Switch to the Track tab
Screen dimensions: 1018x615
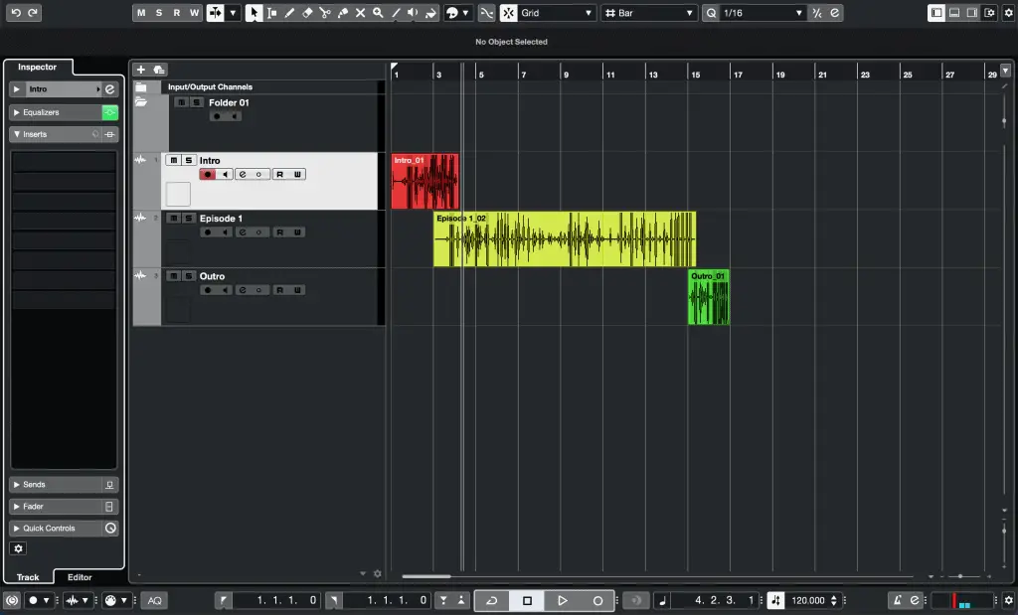(x=28, y=576)
